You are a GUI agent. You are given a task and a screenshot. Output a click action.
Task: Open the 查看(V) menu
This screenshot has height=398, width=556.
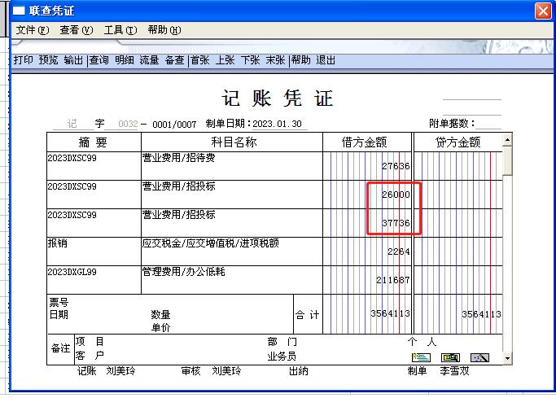77,30
